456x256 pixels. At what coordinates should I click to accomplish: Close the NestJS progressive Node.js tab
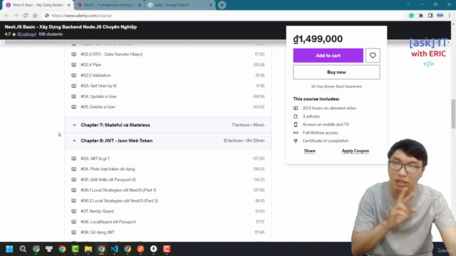[140, 5]
